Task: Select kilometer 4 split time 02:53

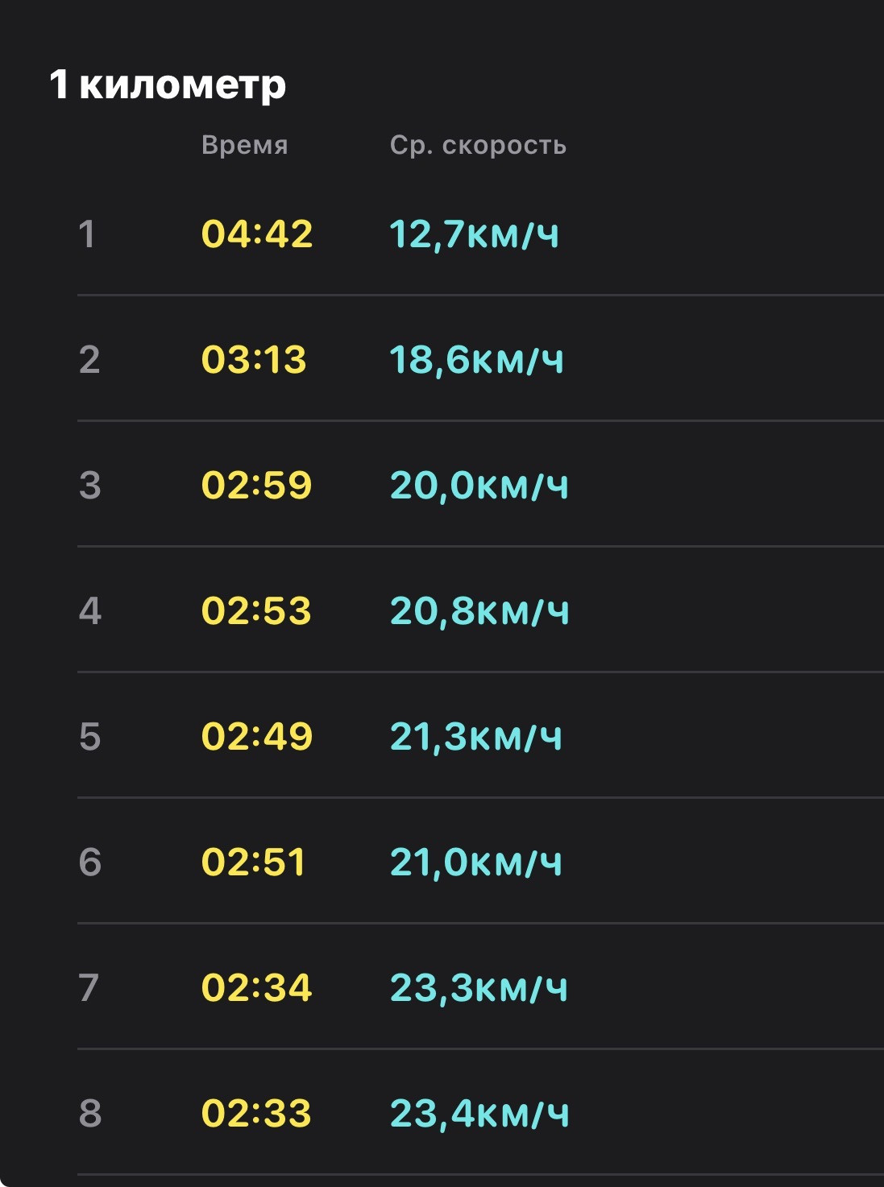Action: (256, 611)
